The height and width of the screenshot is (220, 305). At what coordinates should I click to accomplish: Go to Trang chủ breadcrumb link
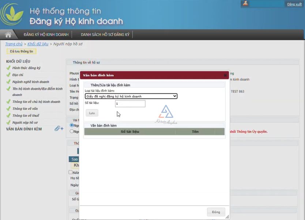click(14, 44)
